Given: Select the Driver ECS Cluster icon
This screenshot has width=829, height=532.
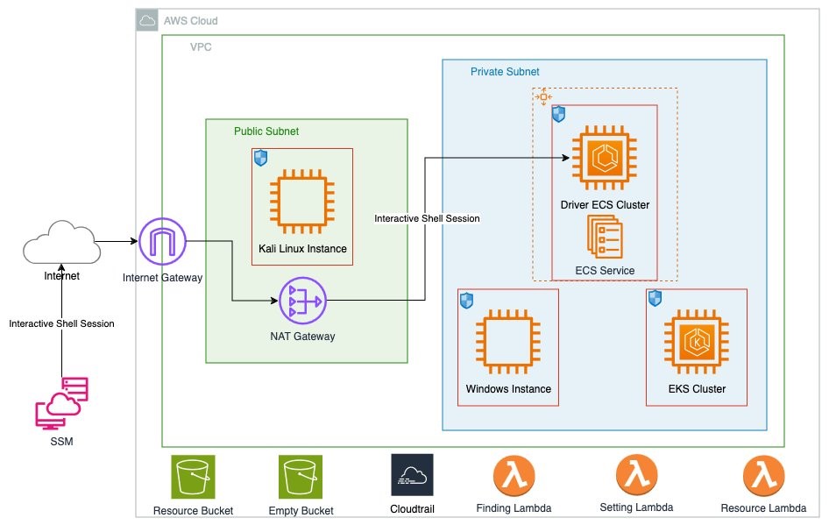Looking at the screenshot, I should coord(605,158).
